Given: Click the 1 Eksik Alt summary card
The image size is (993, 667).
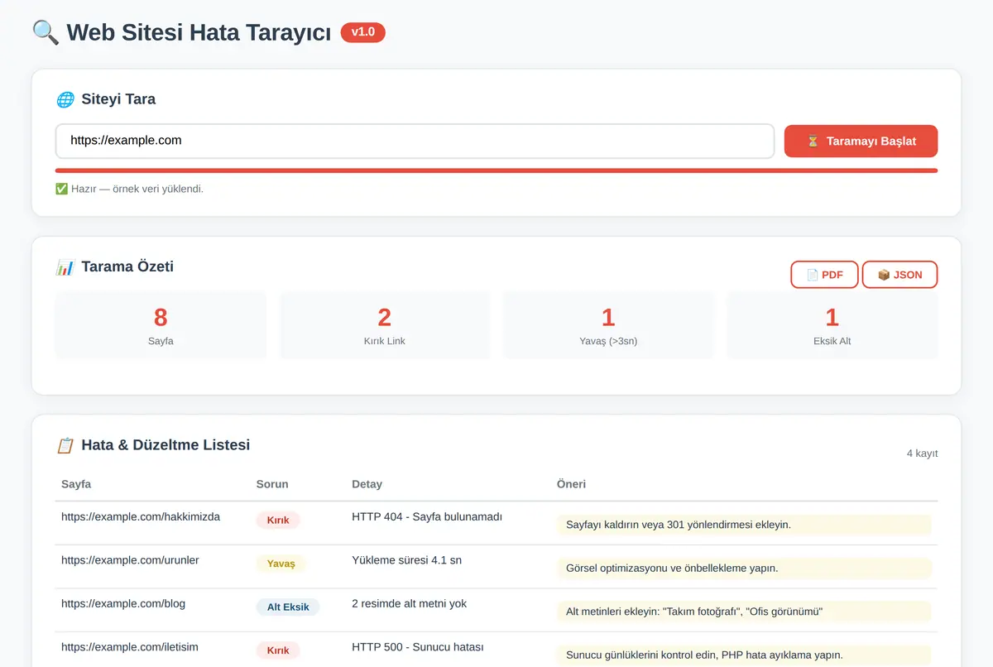Looking at the screenshot, I should tap(832, 325).
